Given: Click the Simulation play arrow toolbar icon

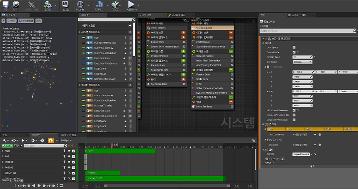Looking at the screenshot, I should pyautogui.click(x=131, y=5).
